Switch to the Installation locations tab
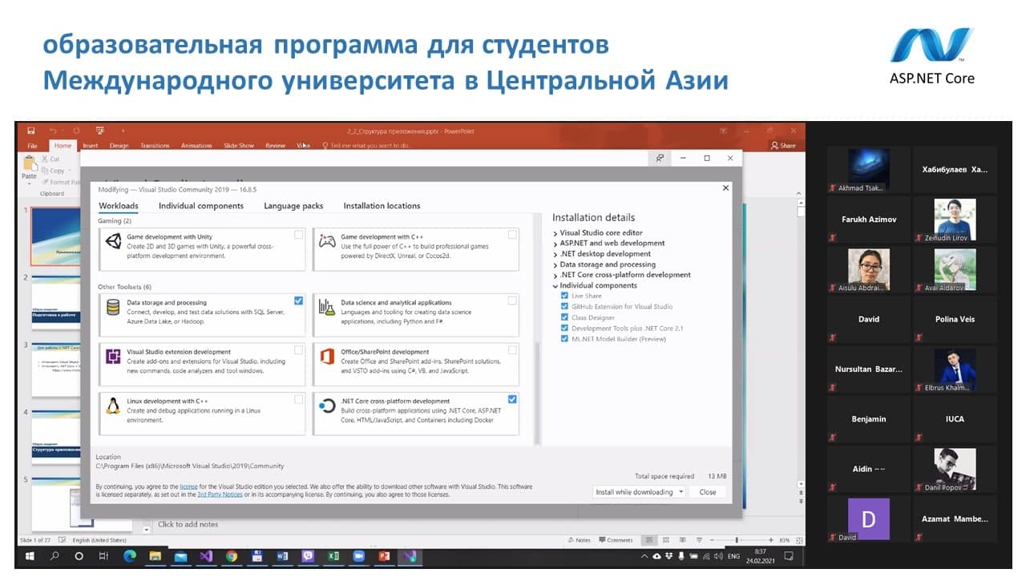The width and height of the screenshot is (1026, 577). tap(382, 206)
